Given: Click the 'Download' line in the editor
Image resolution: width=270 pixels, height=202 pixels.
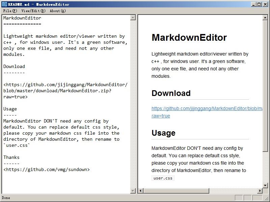Looking at the screenshot, I should [x=14, y=66].
